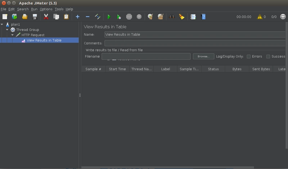Click the Bytes column header

[237, 69]
